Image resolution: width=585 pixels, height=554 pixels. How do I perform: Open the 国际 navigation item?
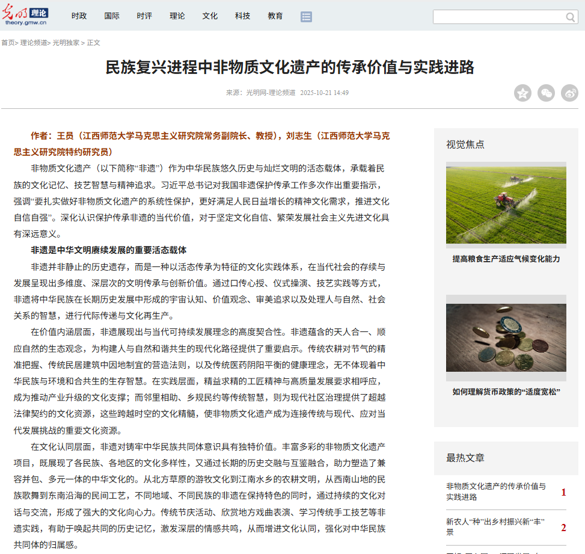pyautogui.click(x=112, y=16)
